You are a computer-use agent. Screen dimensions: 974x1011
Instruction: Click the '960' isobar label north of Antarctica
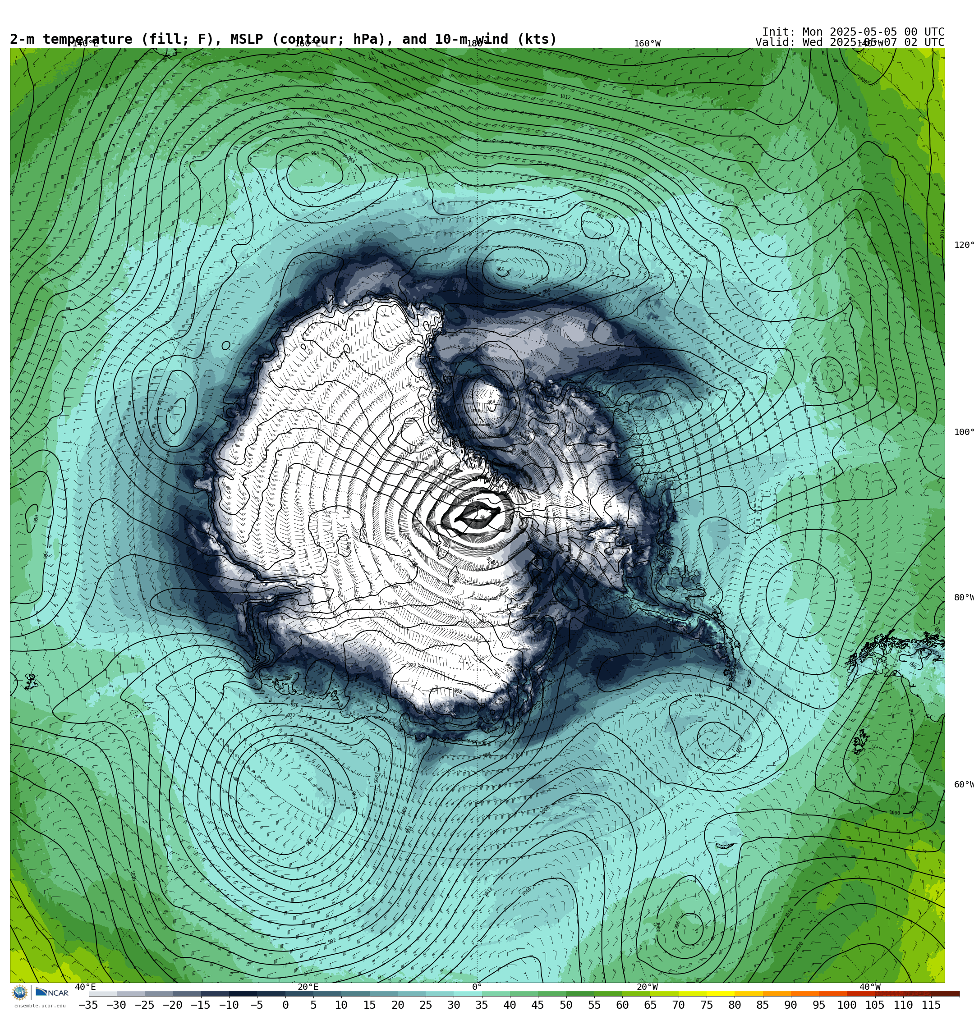(500, 269)
